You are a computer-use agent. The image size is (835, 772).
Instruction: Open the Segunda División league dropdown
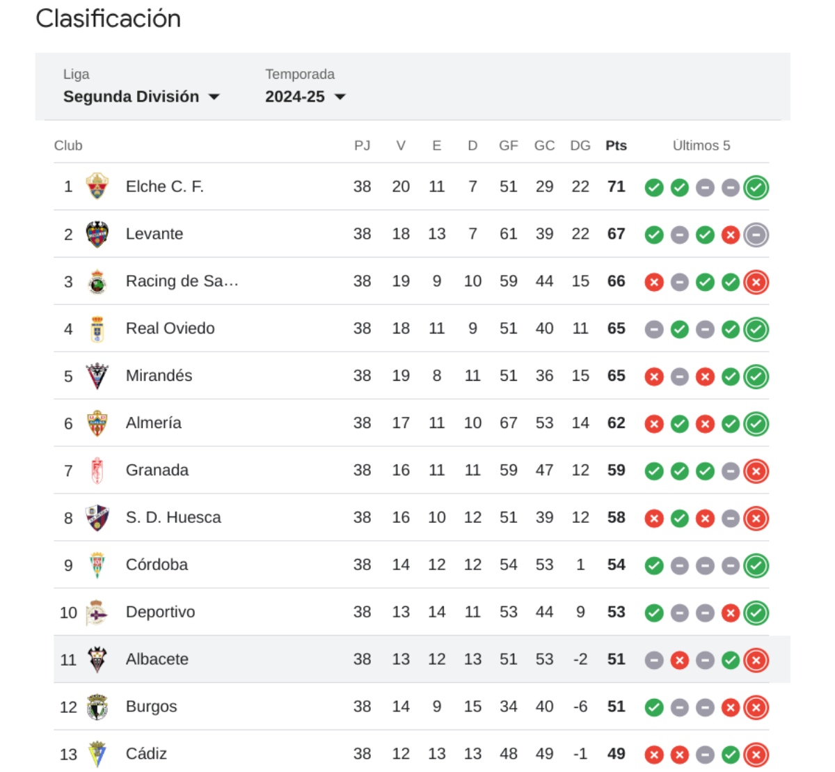(141, 97)
